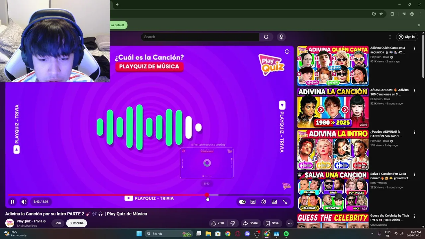Open options for Guess the Celebrity video
Viewport: 425px width, 239px height.
click(414, 216)
